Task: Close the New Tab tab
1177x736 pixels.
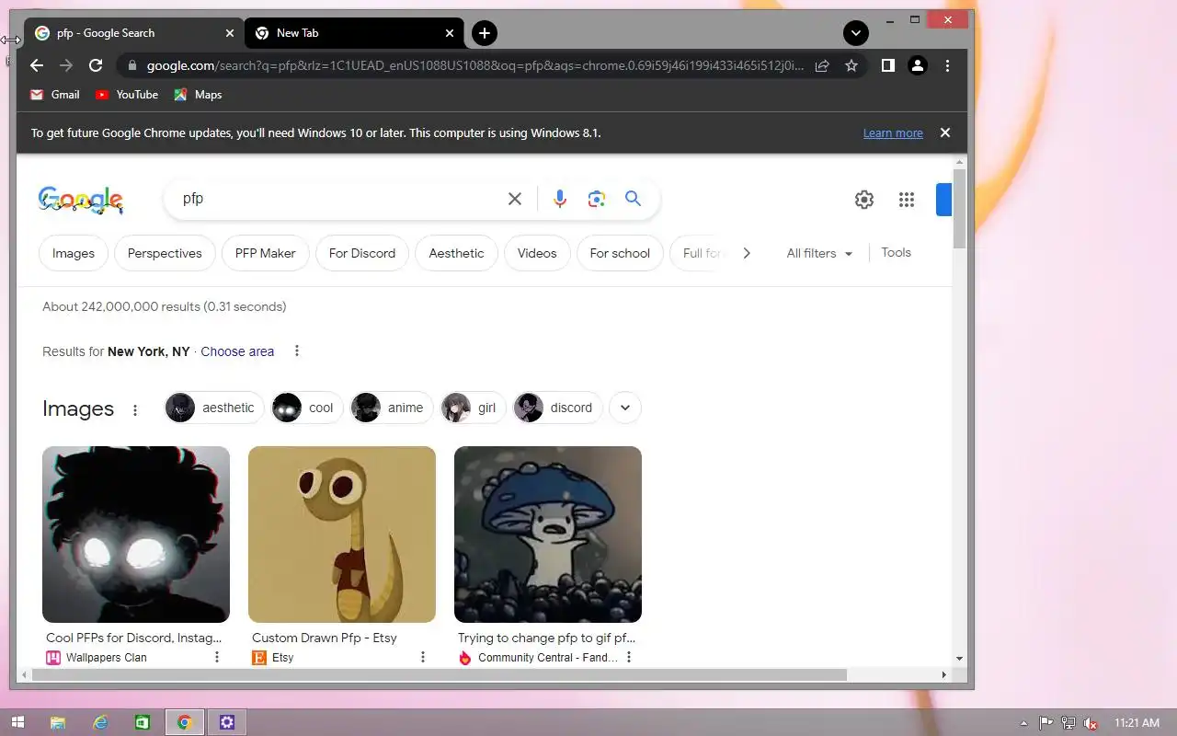Action: tap(450, 33)
